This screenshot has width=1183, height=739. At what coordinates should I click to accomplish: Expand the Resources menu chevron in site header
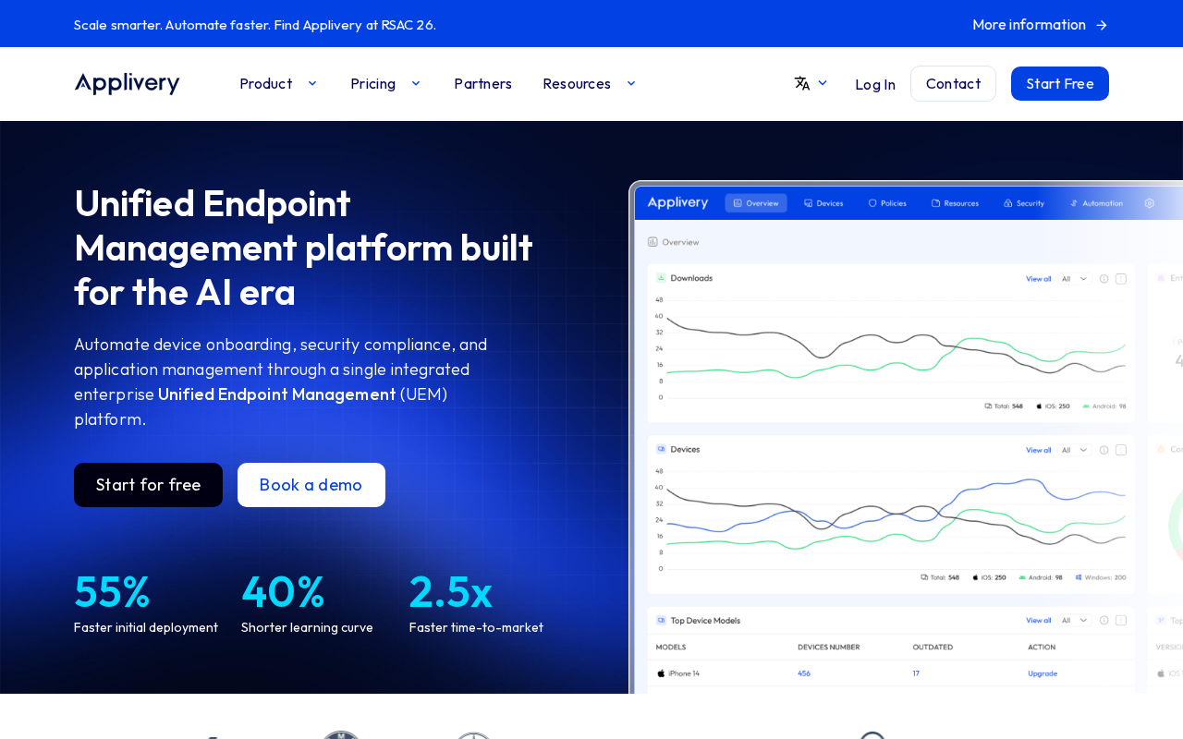tap(631, 83)
